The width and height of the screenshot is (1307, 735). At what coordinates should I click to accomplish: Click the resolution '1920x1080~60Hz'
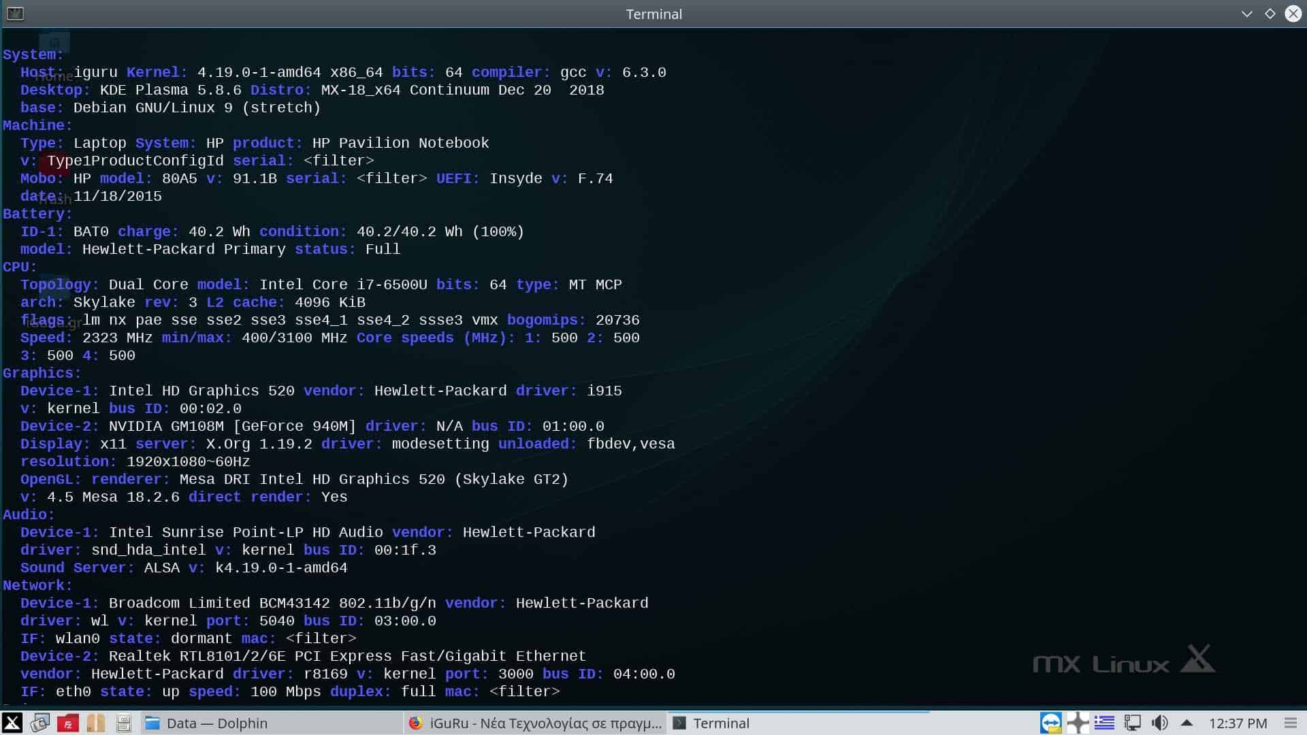point(188,461)
